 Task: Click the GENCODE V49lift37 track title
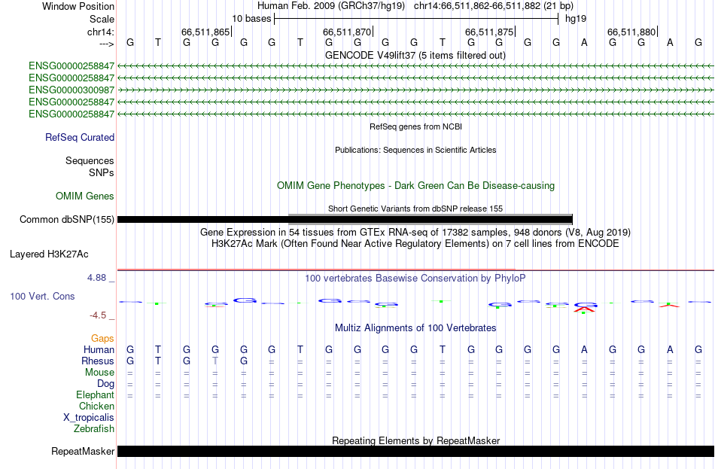point(415,55)
